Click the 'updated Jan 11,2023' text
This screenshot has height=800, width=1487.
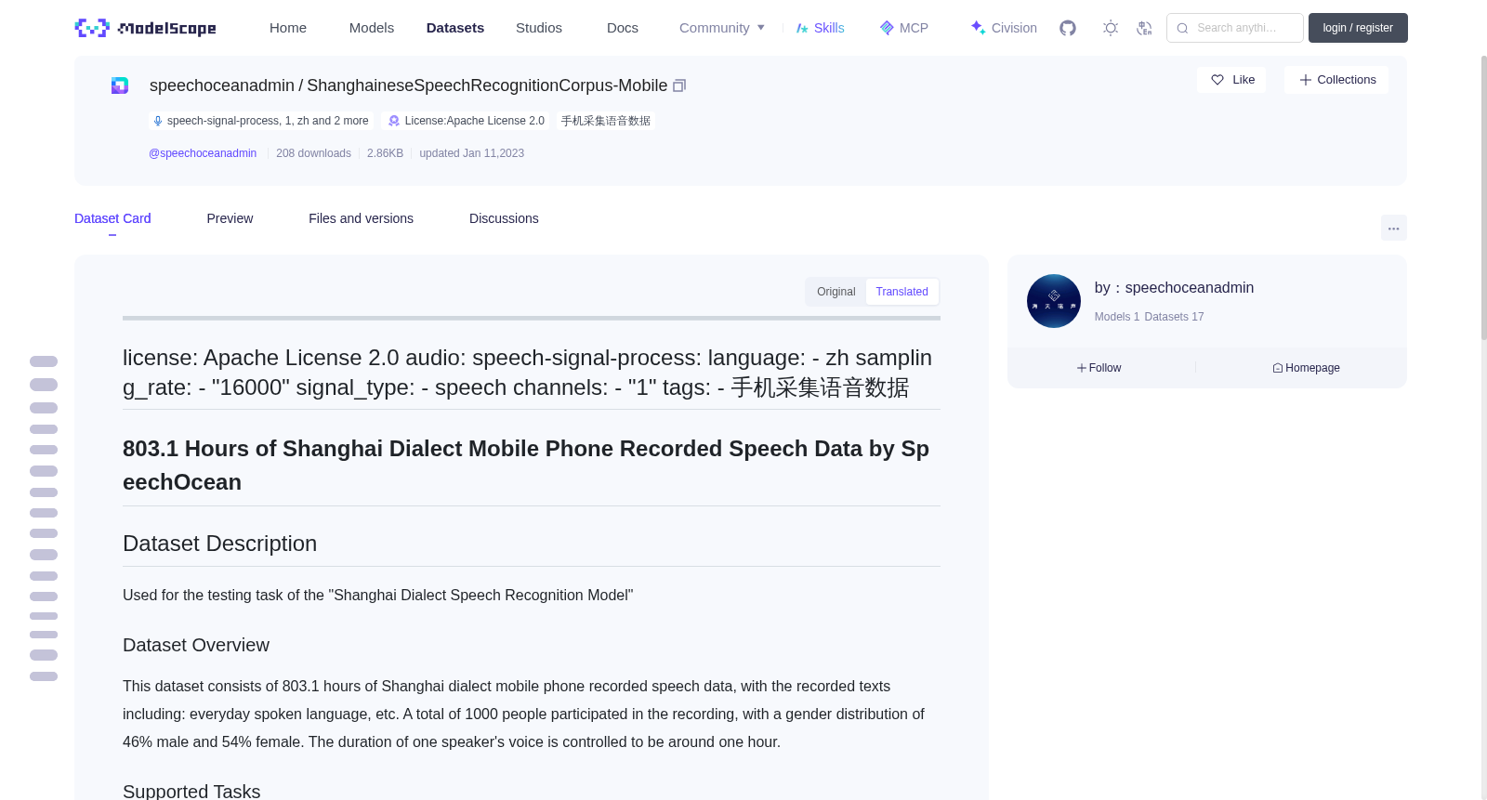tap(471, 153)
